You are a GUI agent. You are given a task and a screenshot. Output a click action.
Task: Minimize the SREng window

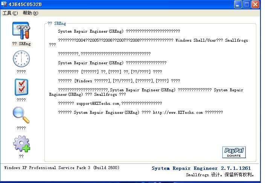click(x=238, y=4)
